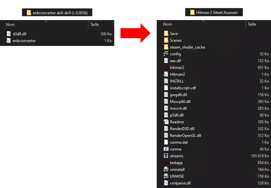The width and height of the screenshot is (271, 188).
Task: Select the msvcrt.dll file icon
Action: (x=166, y=108)
